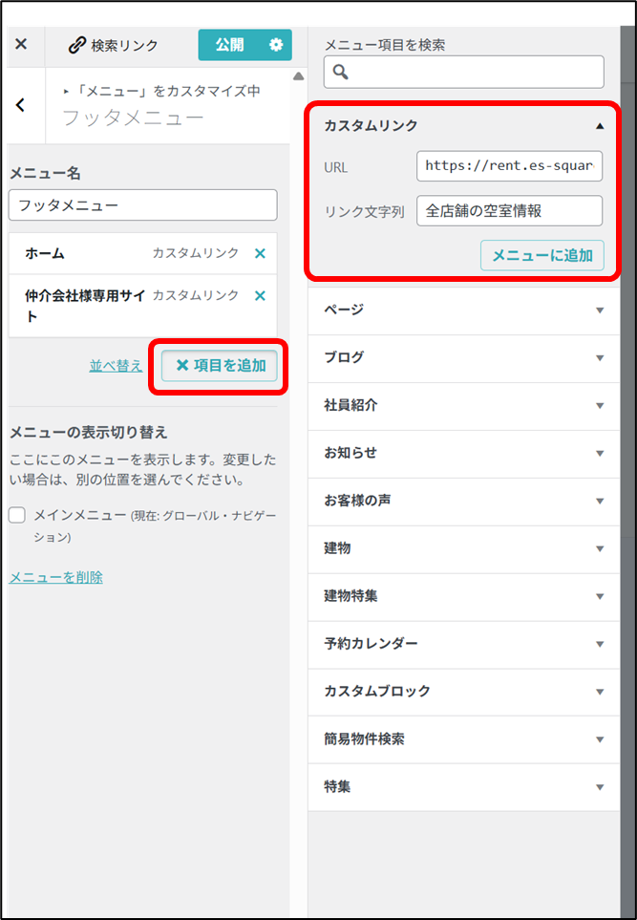Open publish settings gear icon
The height and width of the screenshot is (920, 637).
pyautogui.click(x=276, y=45)
